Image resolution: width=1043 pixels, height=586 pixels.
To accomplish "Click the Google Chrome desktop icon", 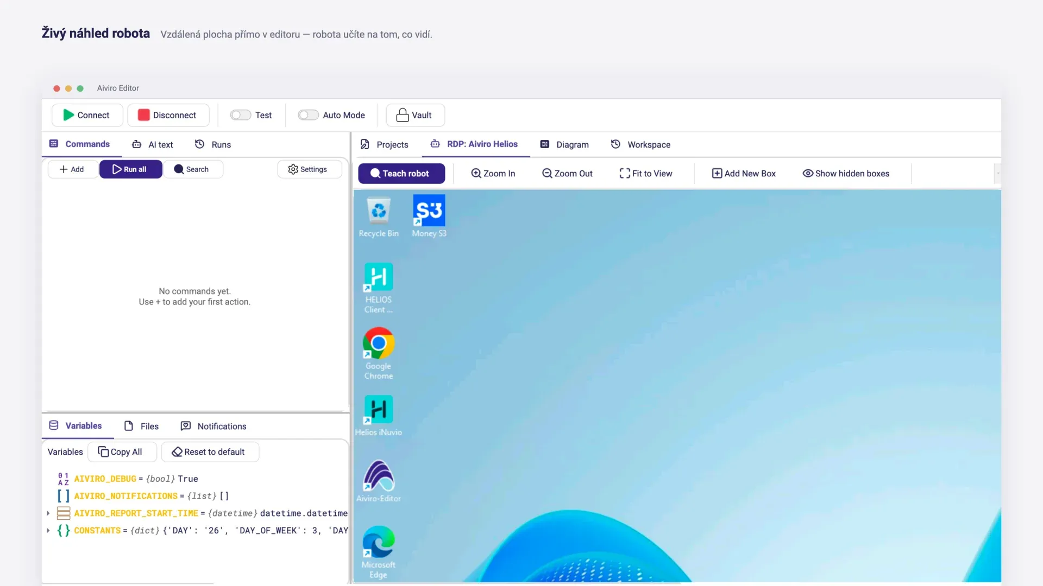I will click(x=379, y=353).
